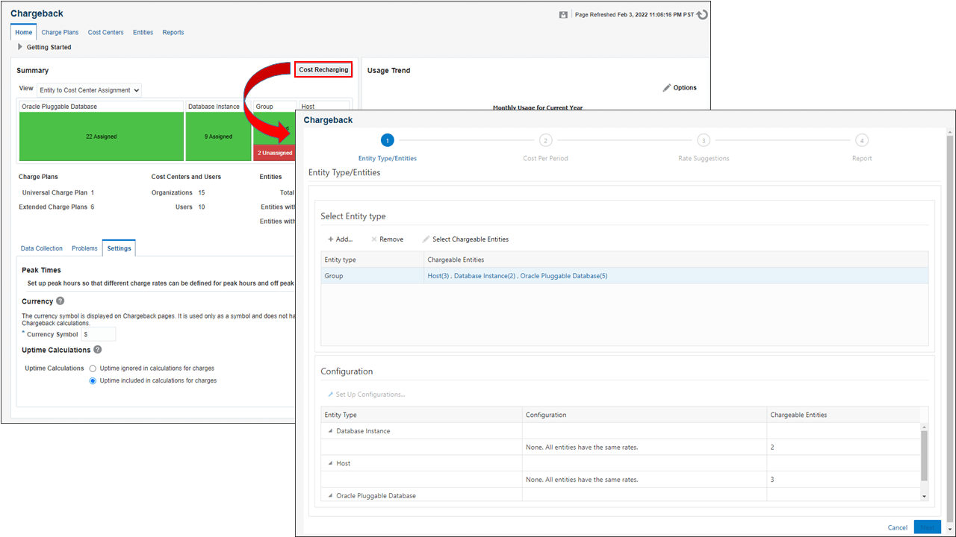Click the 2 Unassigned red block
956x537 pixels.
tap(274, 153)
